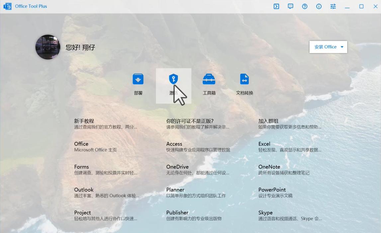Click the info circle icon
Screen dimensions: 381x233
pos(319,6)
